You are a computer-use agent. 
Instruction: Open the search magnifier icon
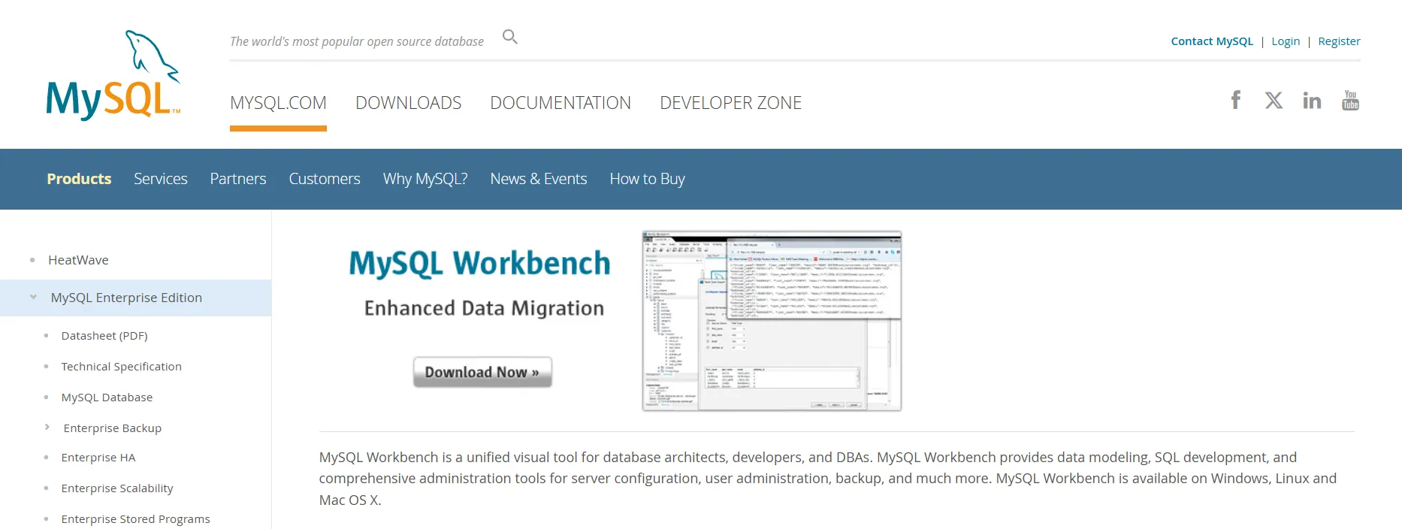[x=510, y=37]
